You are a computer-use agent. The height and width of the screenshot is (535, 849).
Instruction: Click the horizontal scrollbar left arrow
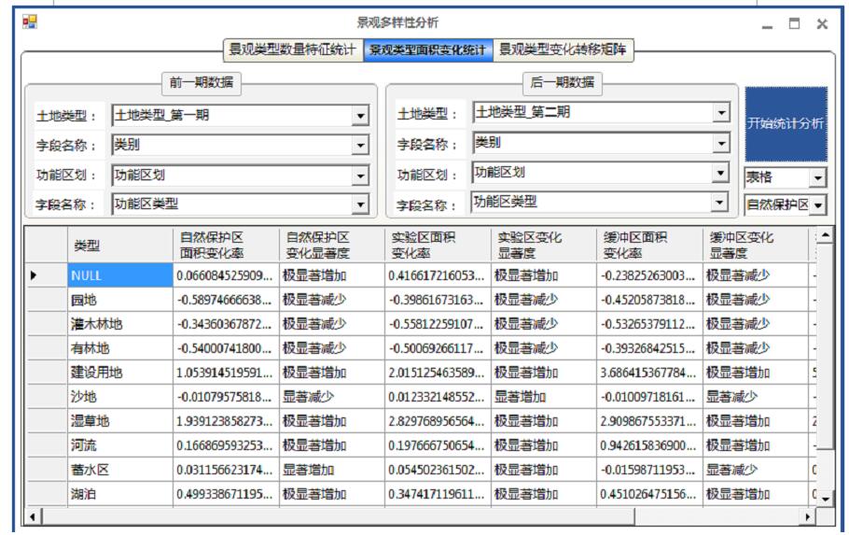pos(34,516)
